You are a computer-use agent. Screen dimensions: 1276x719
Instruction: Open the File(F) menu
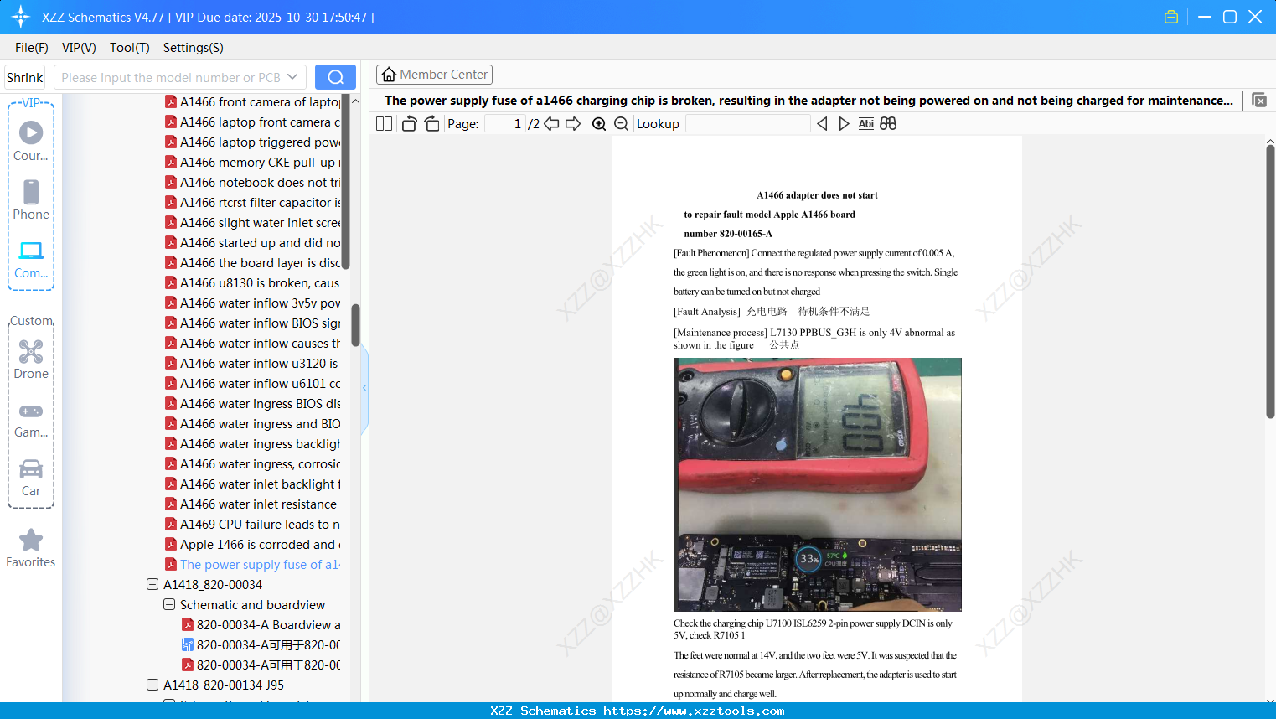[32, 47]
